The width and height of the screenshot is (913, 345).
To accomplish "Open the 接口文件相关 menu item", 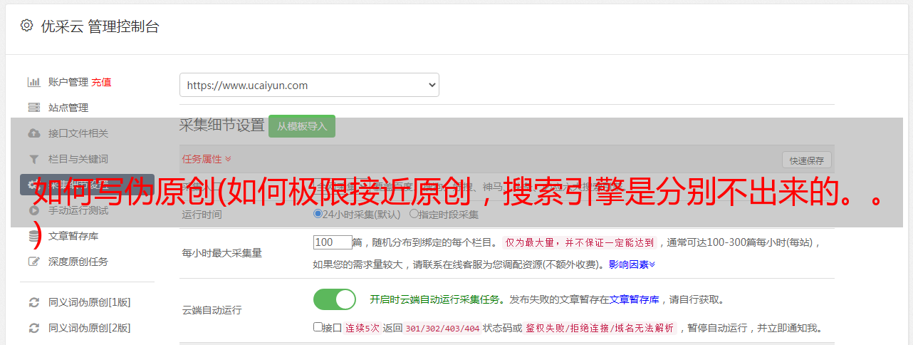I will click(x=78, y=133).
